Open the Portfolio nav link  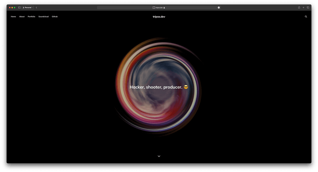click(x=31, y=16)
